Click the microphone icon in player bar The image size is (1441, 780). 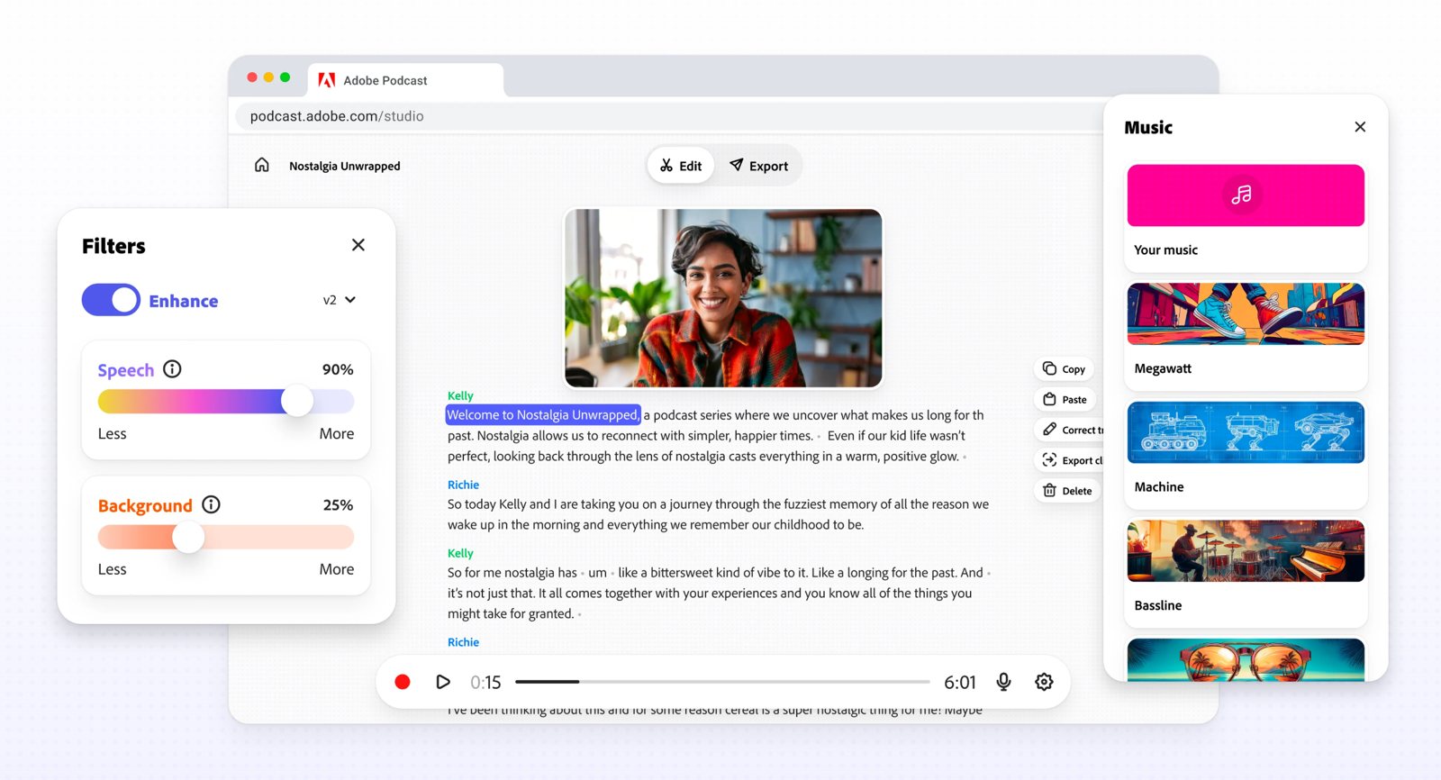(1003, 682)
